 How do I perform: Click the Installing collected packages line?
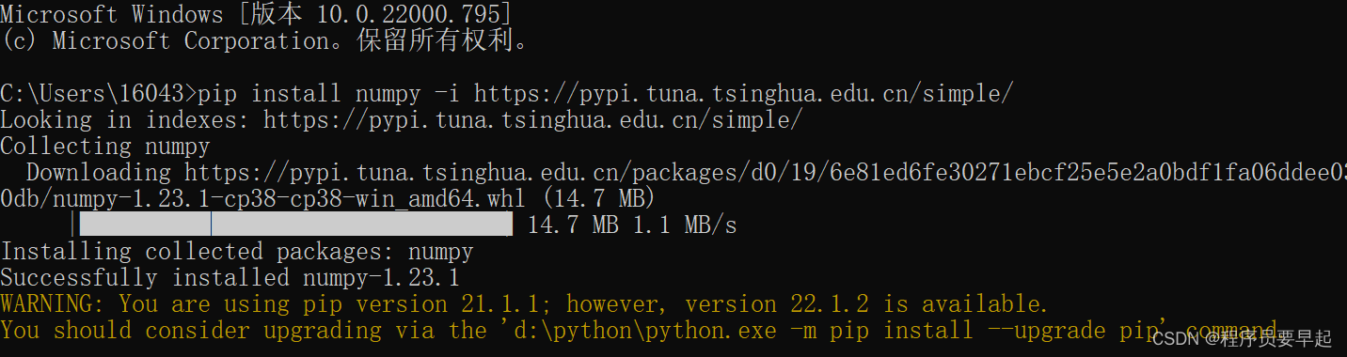pyautogui.click(x=236, y=252)
